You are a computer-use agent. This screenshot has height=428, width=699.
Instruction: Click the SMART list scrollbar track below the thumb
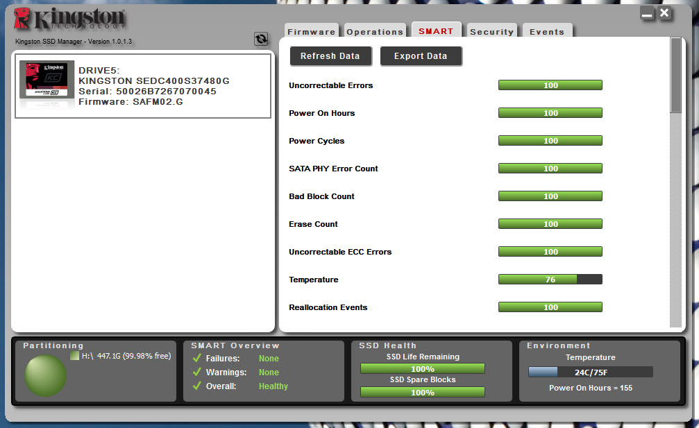coord(676,221)
